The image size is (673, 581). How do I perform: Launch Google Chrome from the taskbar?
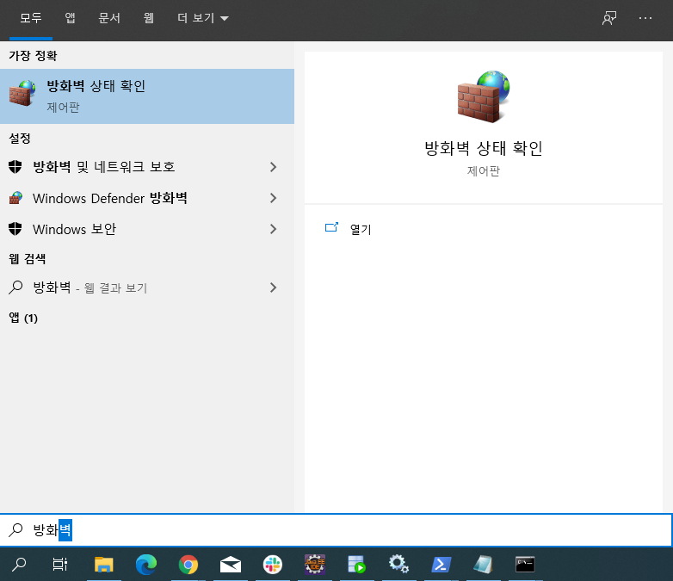(188, 565)
